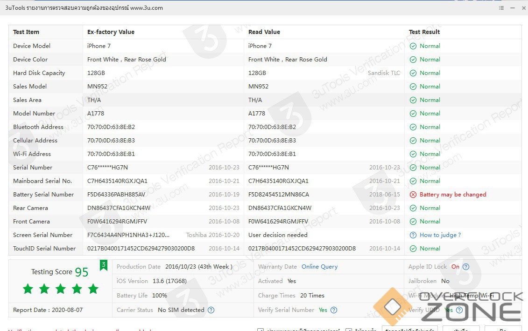Click the green 3uTools badge beside score
The image size is (528, 331).
click(x=103, y=265)
